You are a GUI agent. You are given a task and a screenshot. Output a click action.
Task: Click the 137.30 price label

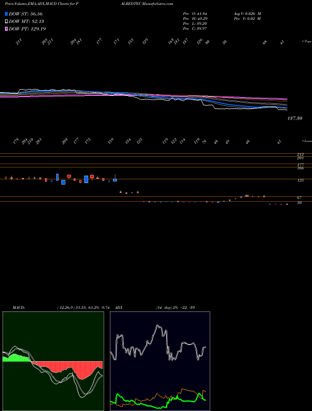click(x=295, y=118)
